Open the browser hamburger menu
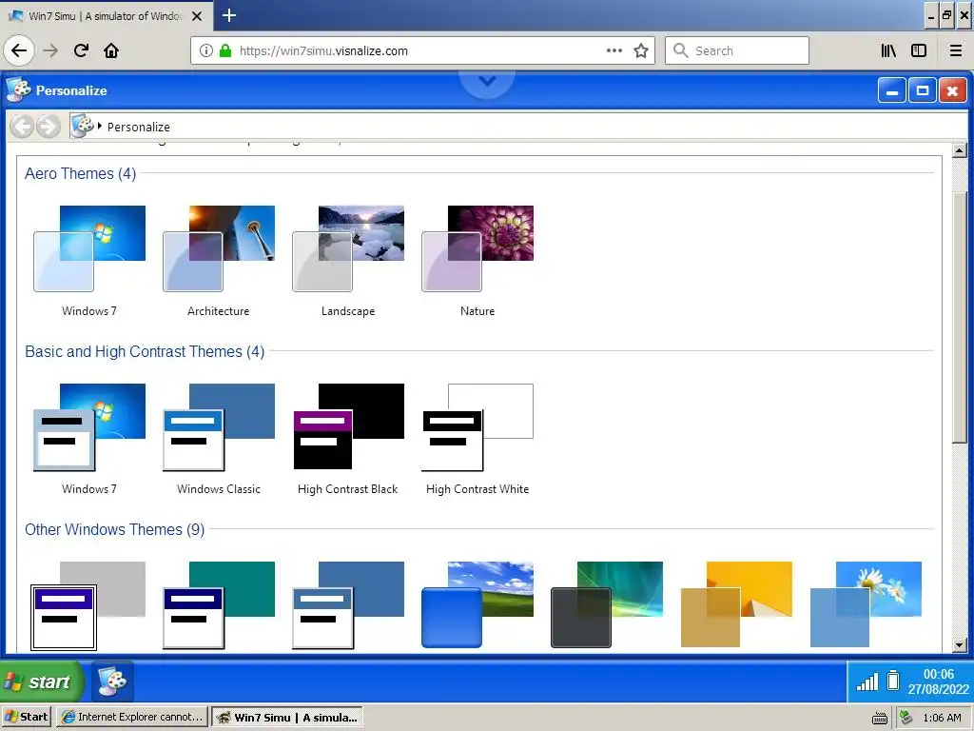The image size is (974, 731). 956,50
